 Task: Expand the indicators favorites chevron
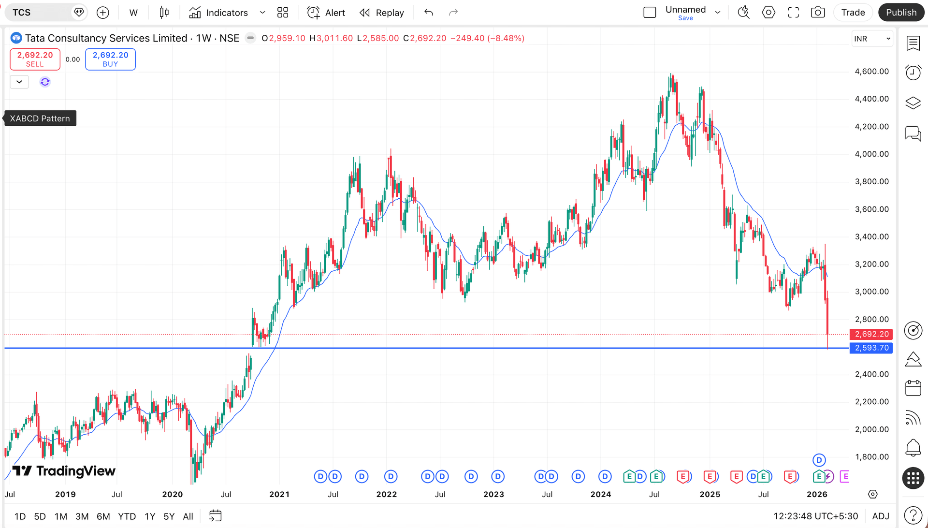click(262, 13)
